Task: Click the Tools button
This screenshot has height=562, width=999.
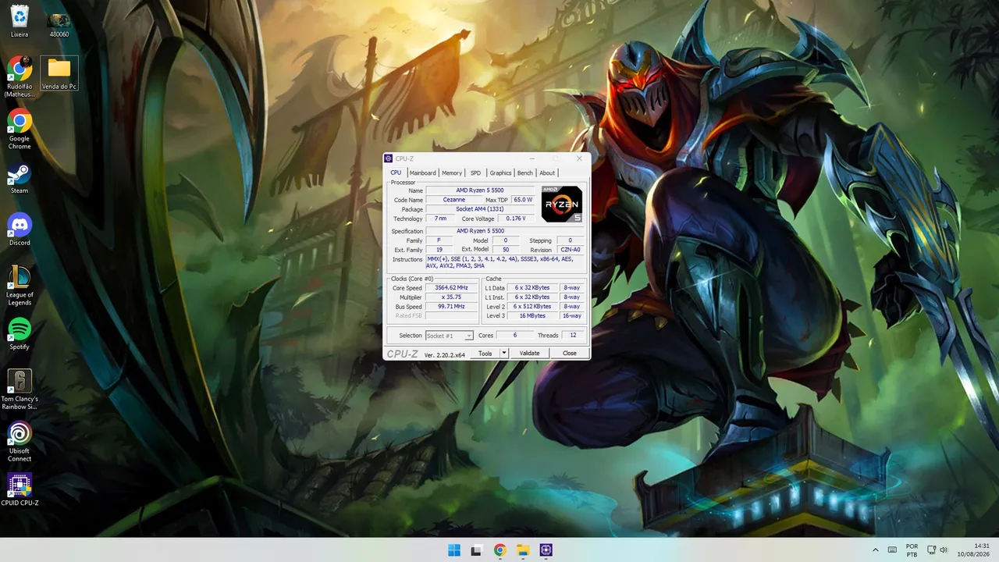Action: tap(485, 353)
